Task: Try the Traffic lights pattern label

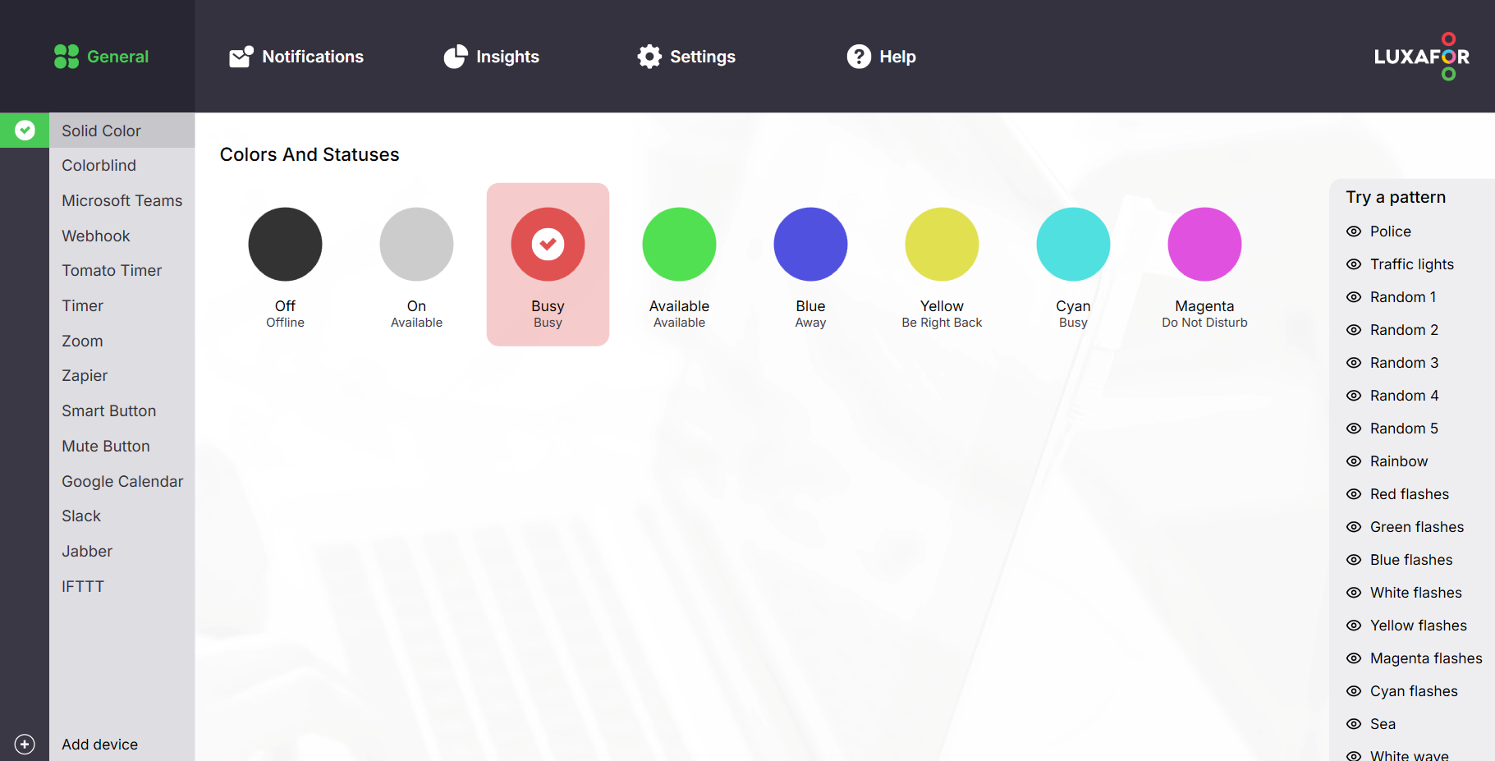Action: click(1412, 264)
